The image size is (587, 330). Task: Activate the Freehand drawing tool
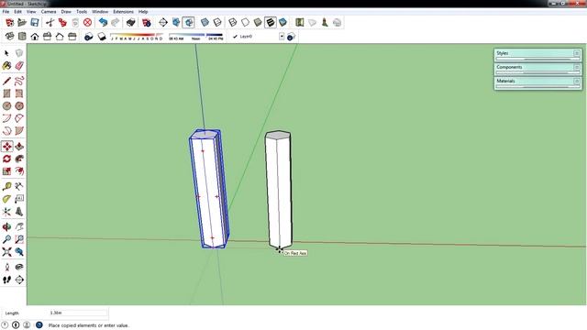tap(19, 81)
